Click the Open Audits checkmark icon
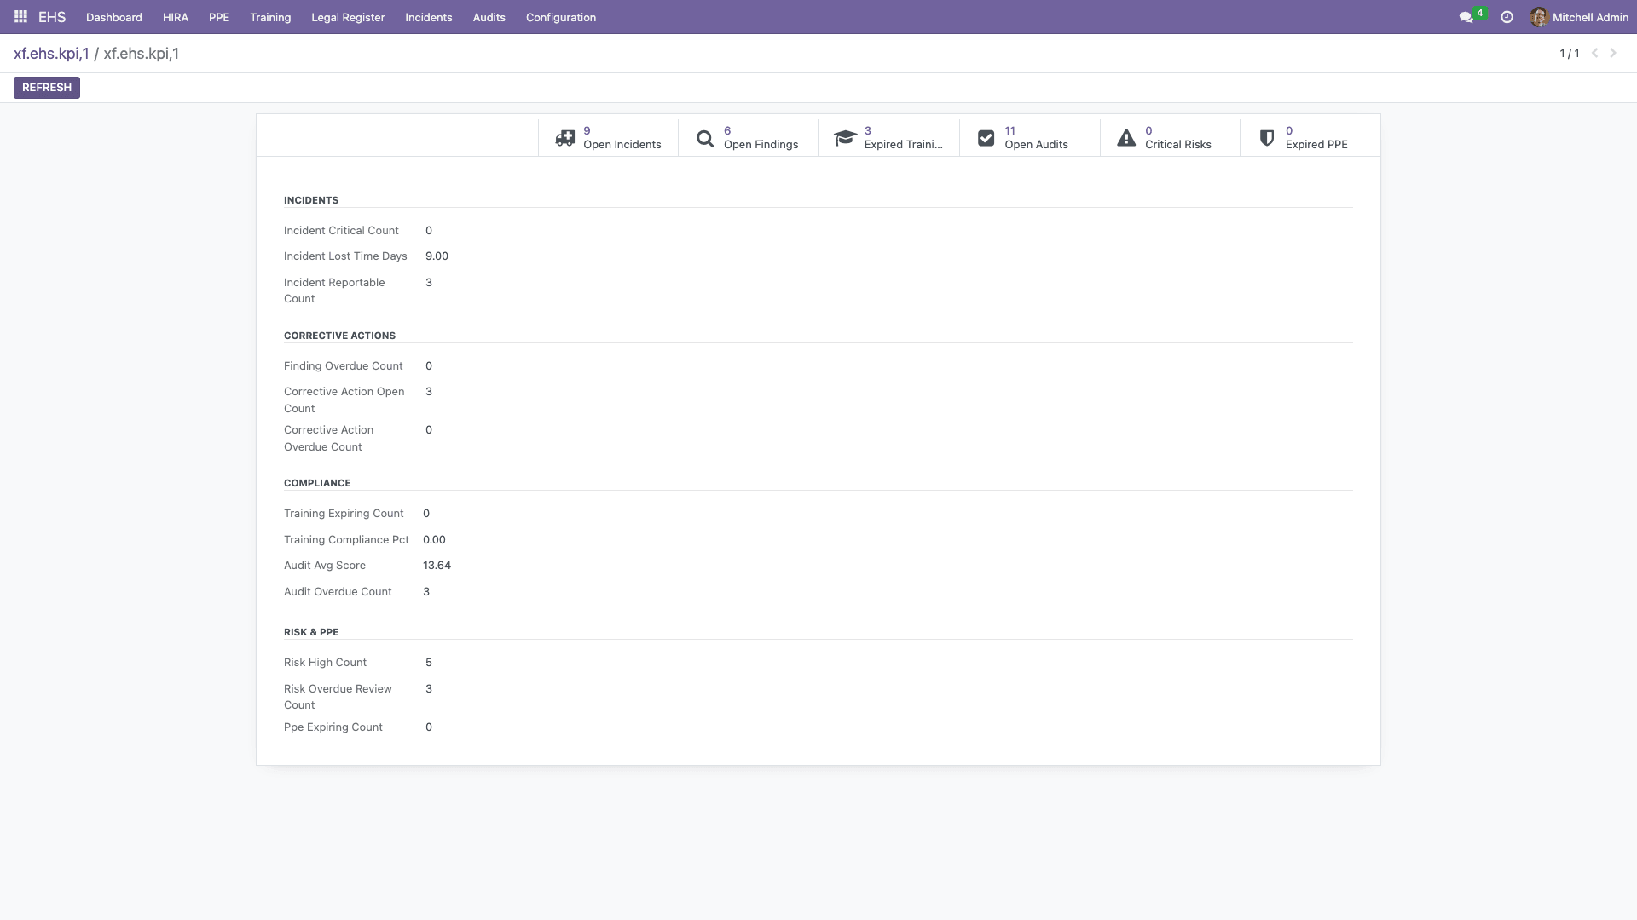This screenshot has width=1637, height=920. [x=986, y=137]
